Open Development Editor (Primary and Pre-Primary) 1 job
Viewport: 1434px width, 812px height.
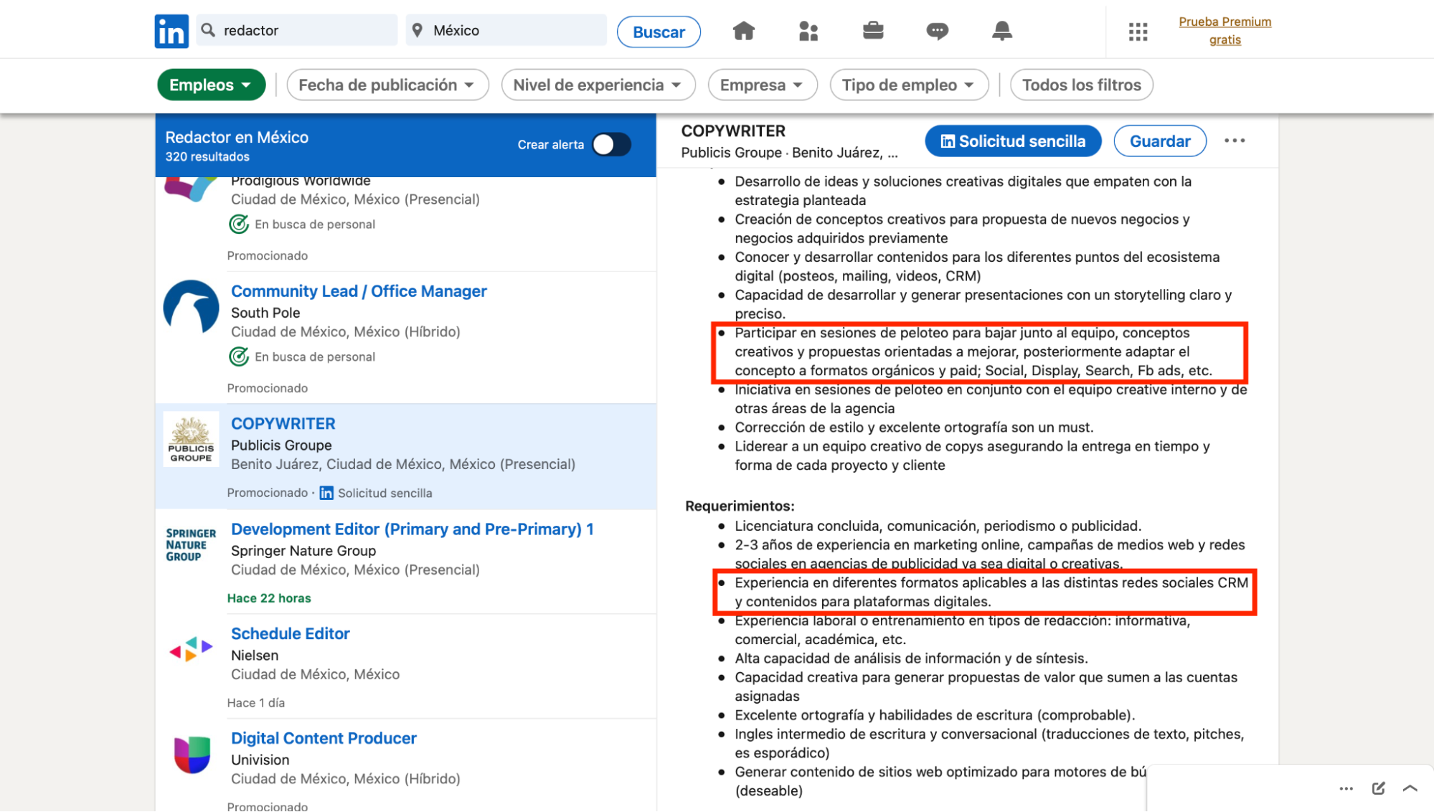[412, 529]
